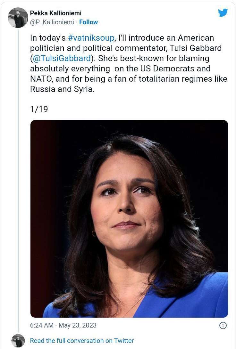Click the Pekka Kallioniemi display name

tap(56, 13)
